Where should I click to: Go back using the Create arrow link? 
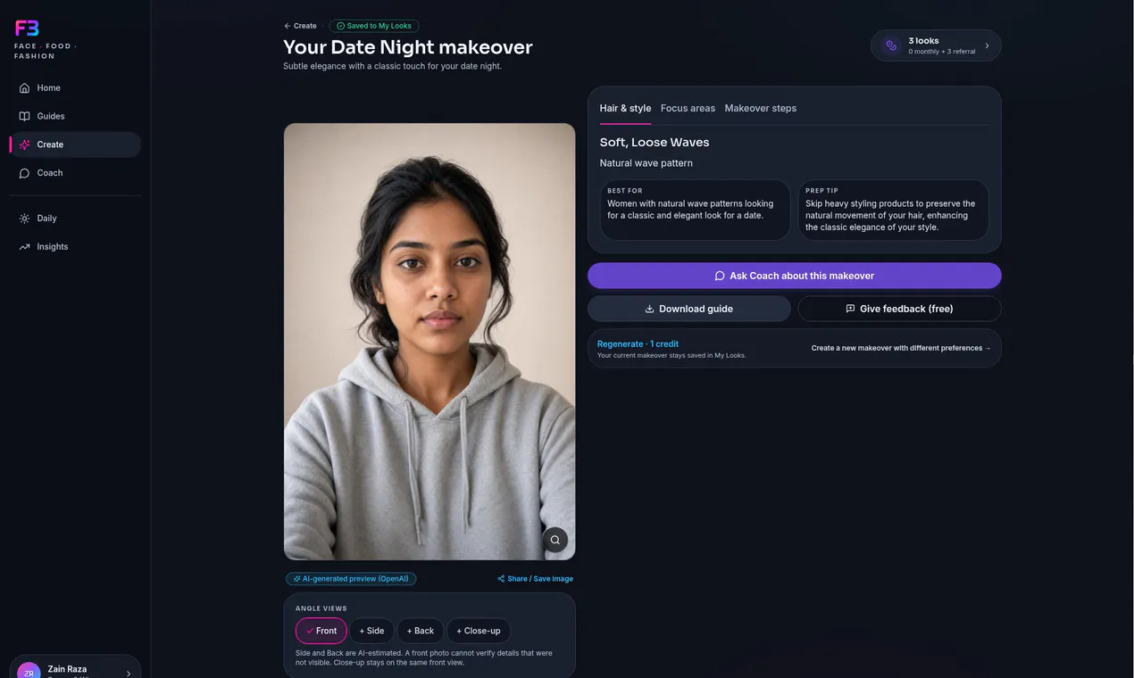(300, 26)
